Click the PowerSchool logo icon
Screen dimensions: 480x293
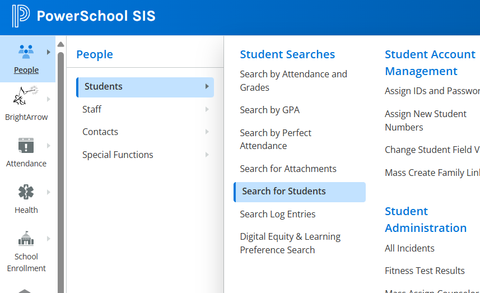coord(20,16)
